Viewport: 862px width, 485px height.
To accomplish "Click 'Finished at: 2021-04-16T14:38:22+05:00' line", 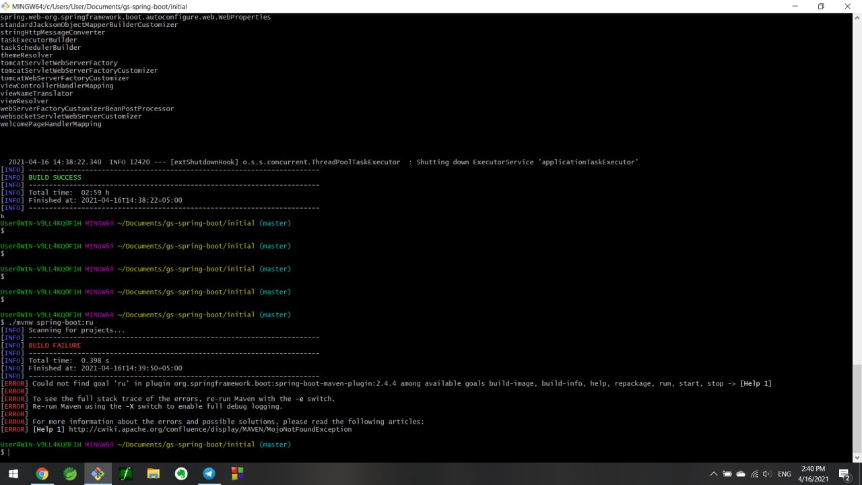I will pyautogui.click(x=92, y=200).
